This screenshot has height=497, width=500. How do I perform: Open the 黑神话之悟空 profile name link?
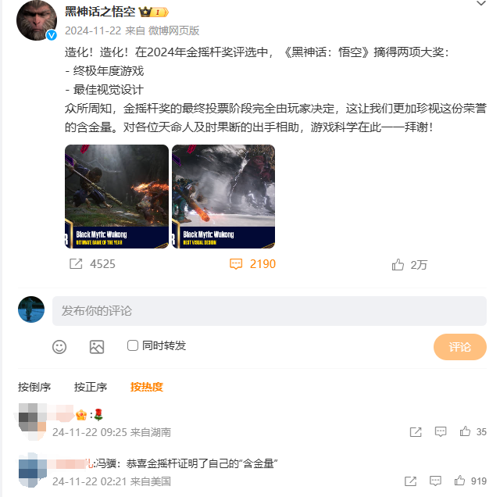click(x=101, y=12)
